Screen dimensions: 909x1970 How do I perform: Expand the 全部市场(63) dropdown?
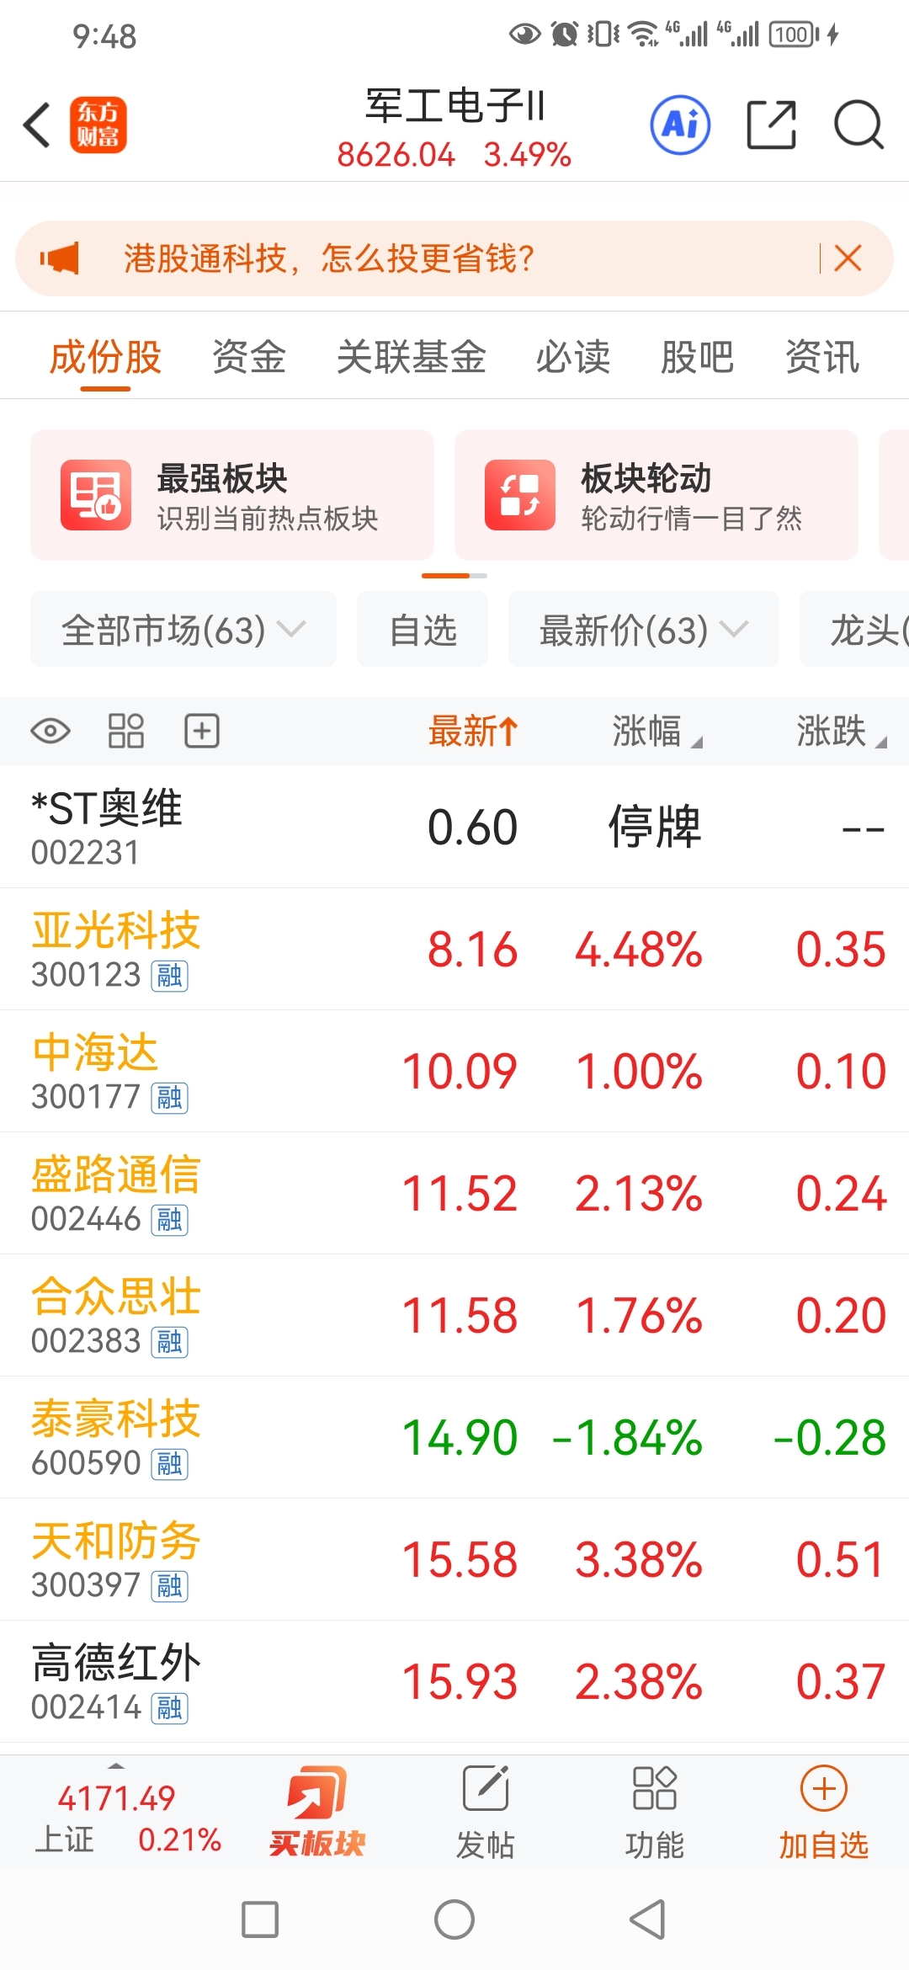[183, 629]
